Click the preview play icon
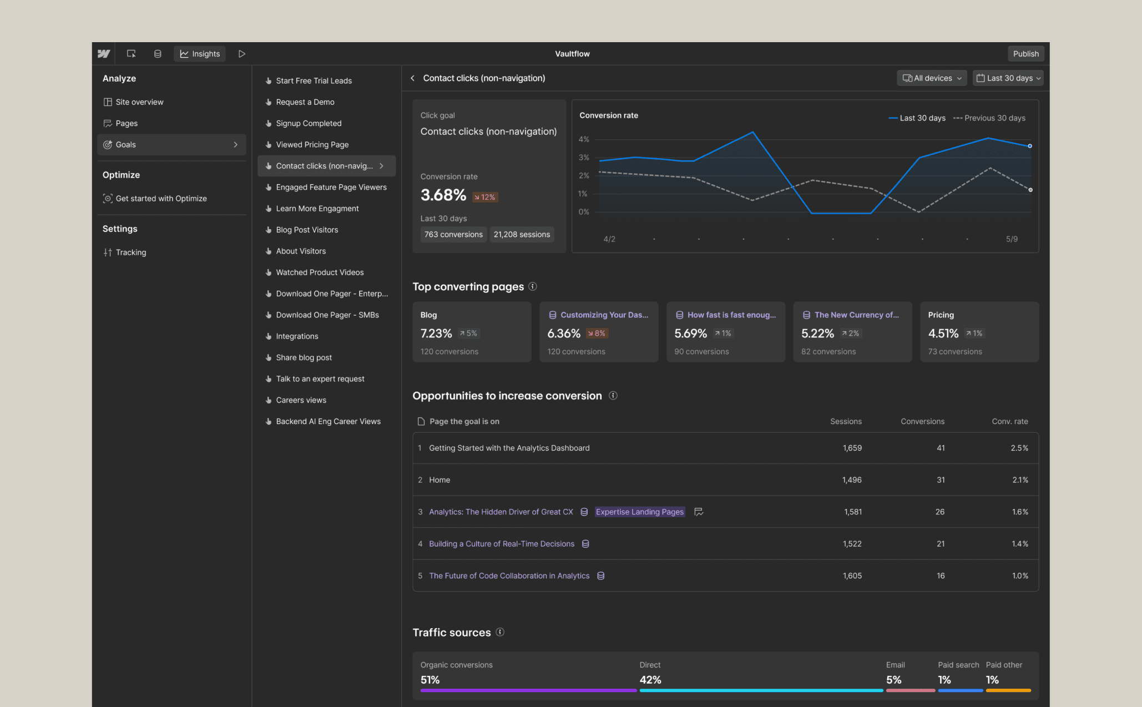 (x=242, y=54)
